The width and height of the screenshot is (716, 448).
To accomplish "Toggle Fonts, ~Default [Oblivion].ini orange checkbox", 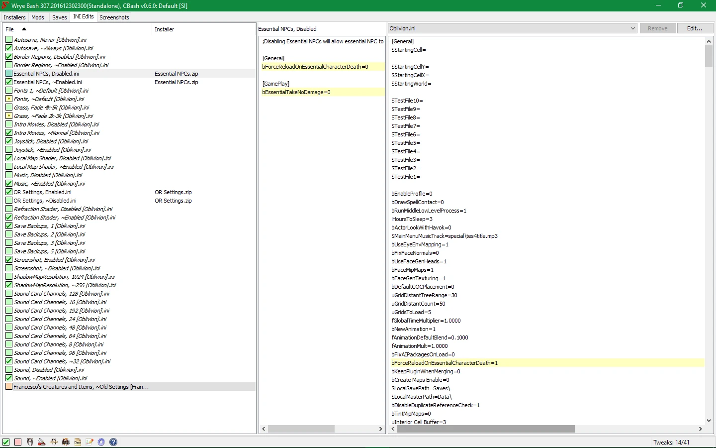I will [9, 99].
